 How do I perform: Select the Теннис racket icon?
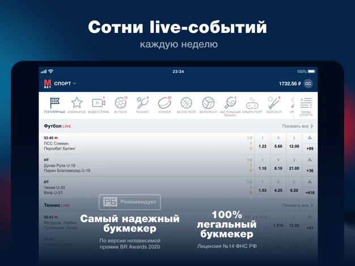click(x=142, y=103)
